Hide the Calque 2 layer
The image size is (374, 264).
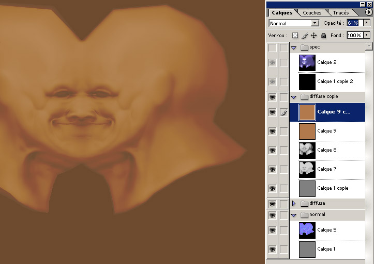tap(273, 63)
